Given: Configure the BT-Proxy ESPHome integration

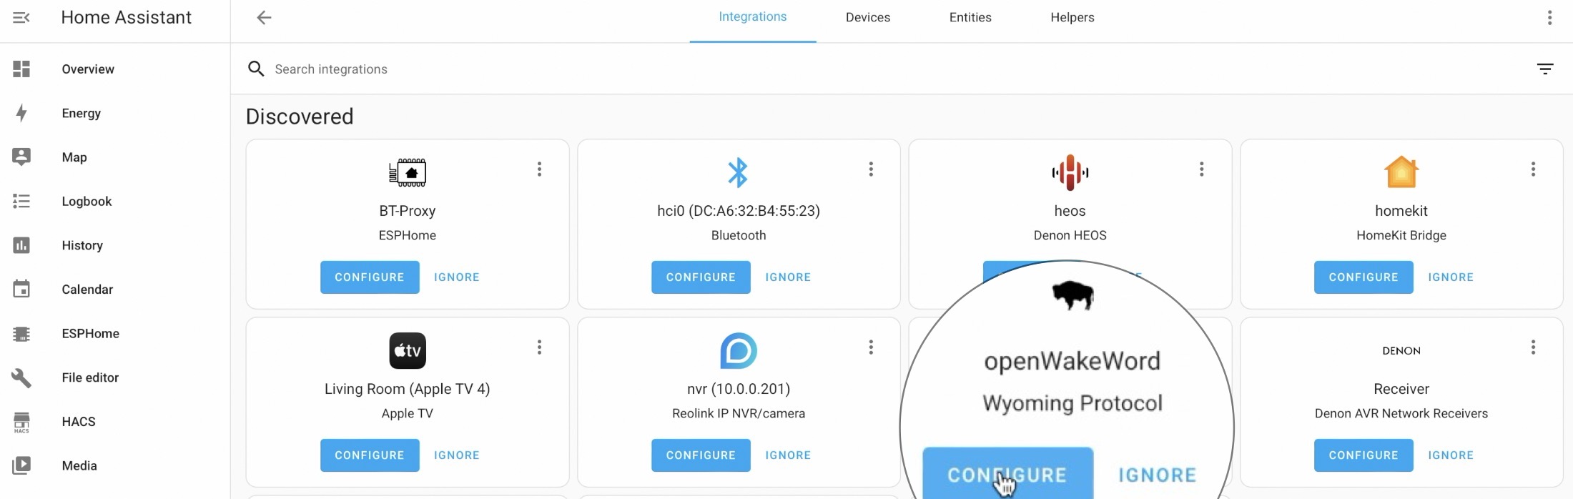Looking at the screenshot, I should point(370,277).
